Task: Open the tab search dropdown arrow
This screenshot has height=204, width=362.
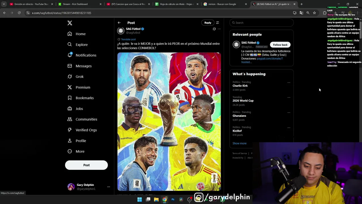Action: coord(4,4)
